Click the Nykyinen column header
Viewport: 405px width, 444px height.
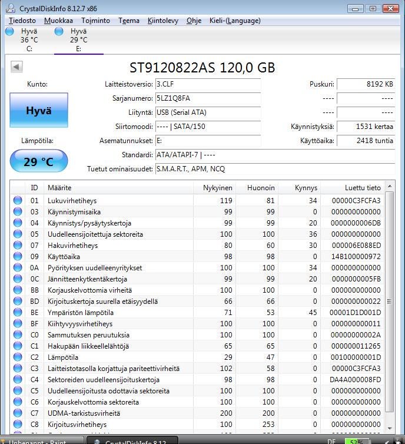coord(214,188)
